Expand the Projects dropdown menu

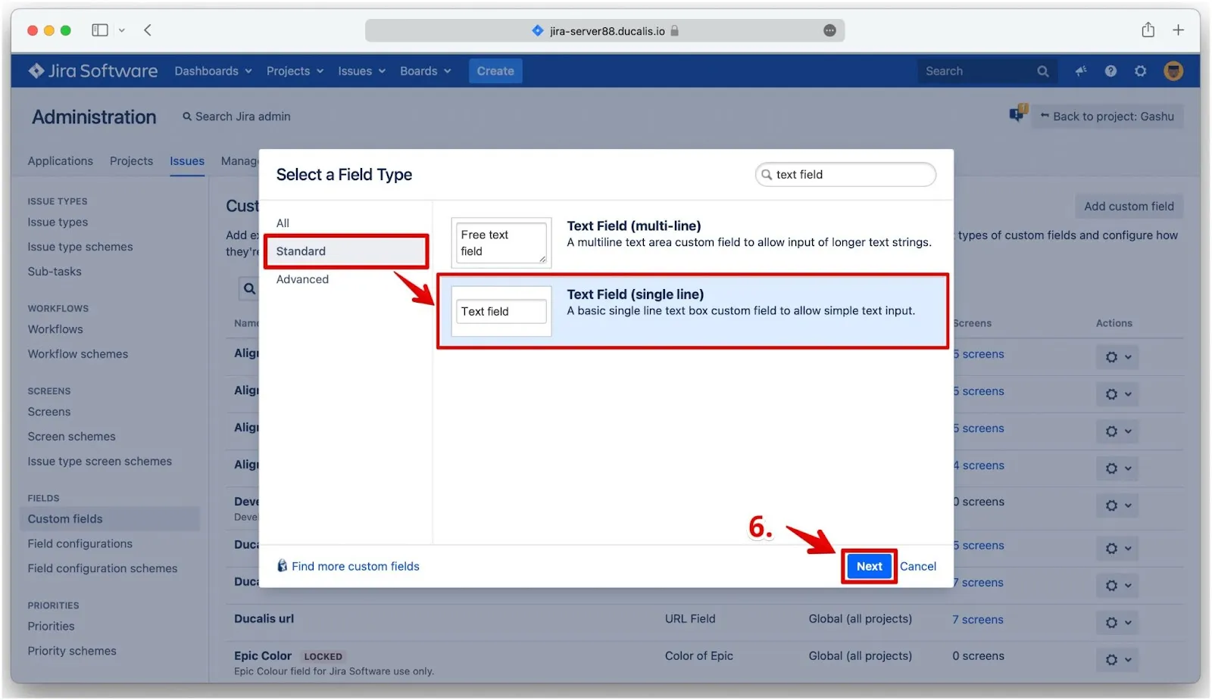point(294,71)
